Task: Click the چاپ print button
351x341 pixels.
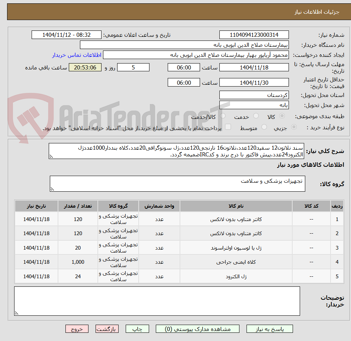Action: [x=137, y=329]
